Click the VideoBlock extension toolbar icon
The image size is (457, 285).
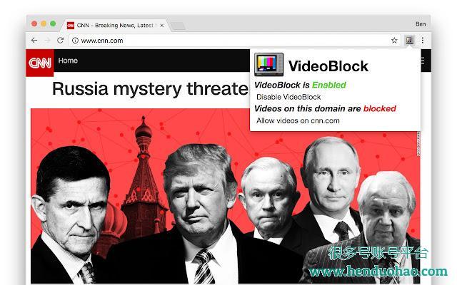pos(409,40)
